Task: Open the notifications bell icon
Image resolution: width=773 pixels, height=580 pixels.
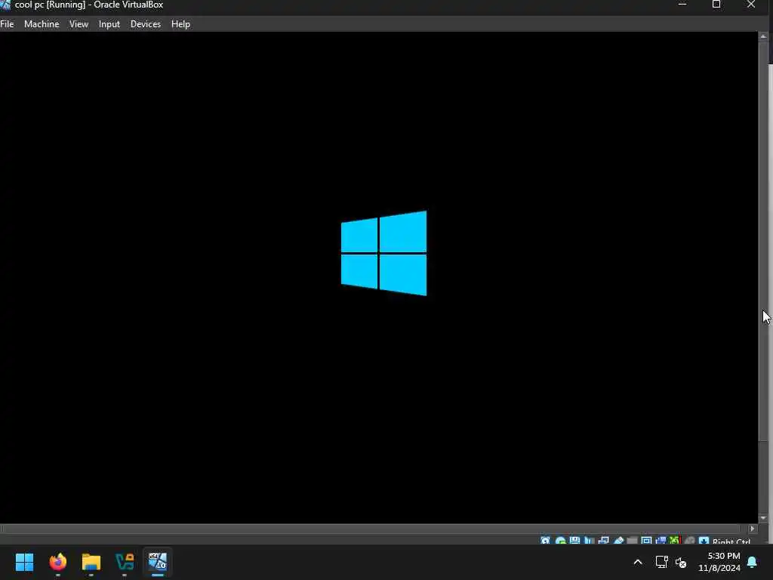Action: [753, 562]
